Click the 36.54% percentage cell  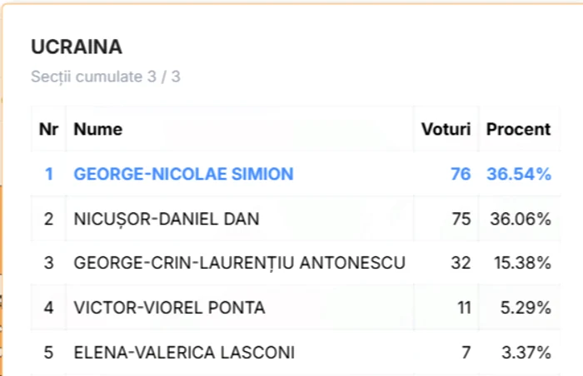point(519,174)
